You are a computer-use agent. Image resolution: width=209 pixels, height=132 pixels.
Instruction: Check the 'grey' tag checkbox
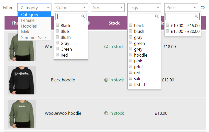tap(131, 49)
